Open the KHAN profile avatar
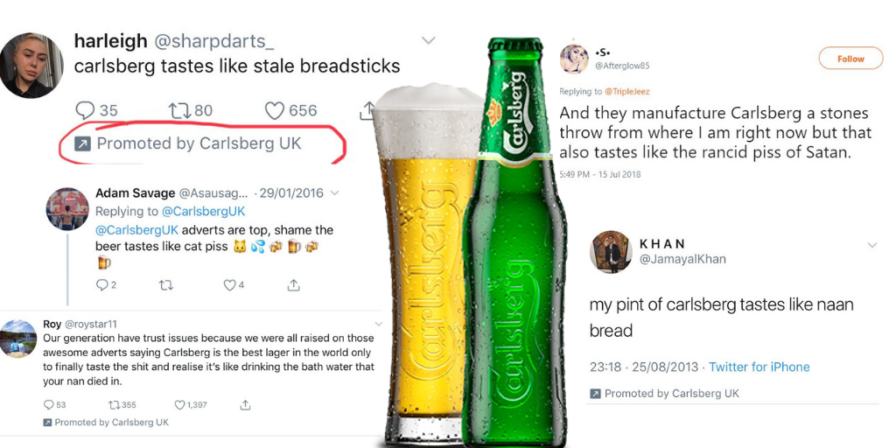The image size is (896, 448). click(610, 252)
